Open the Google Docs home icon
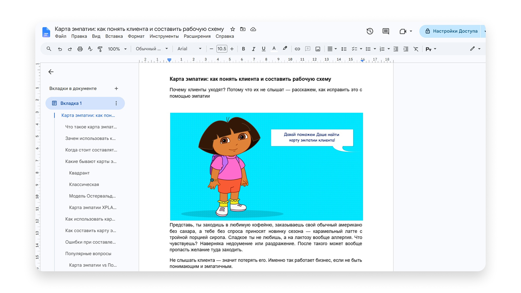 coord(46,32)
